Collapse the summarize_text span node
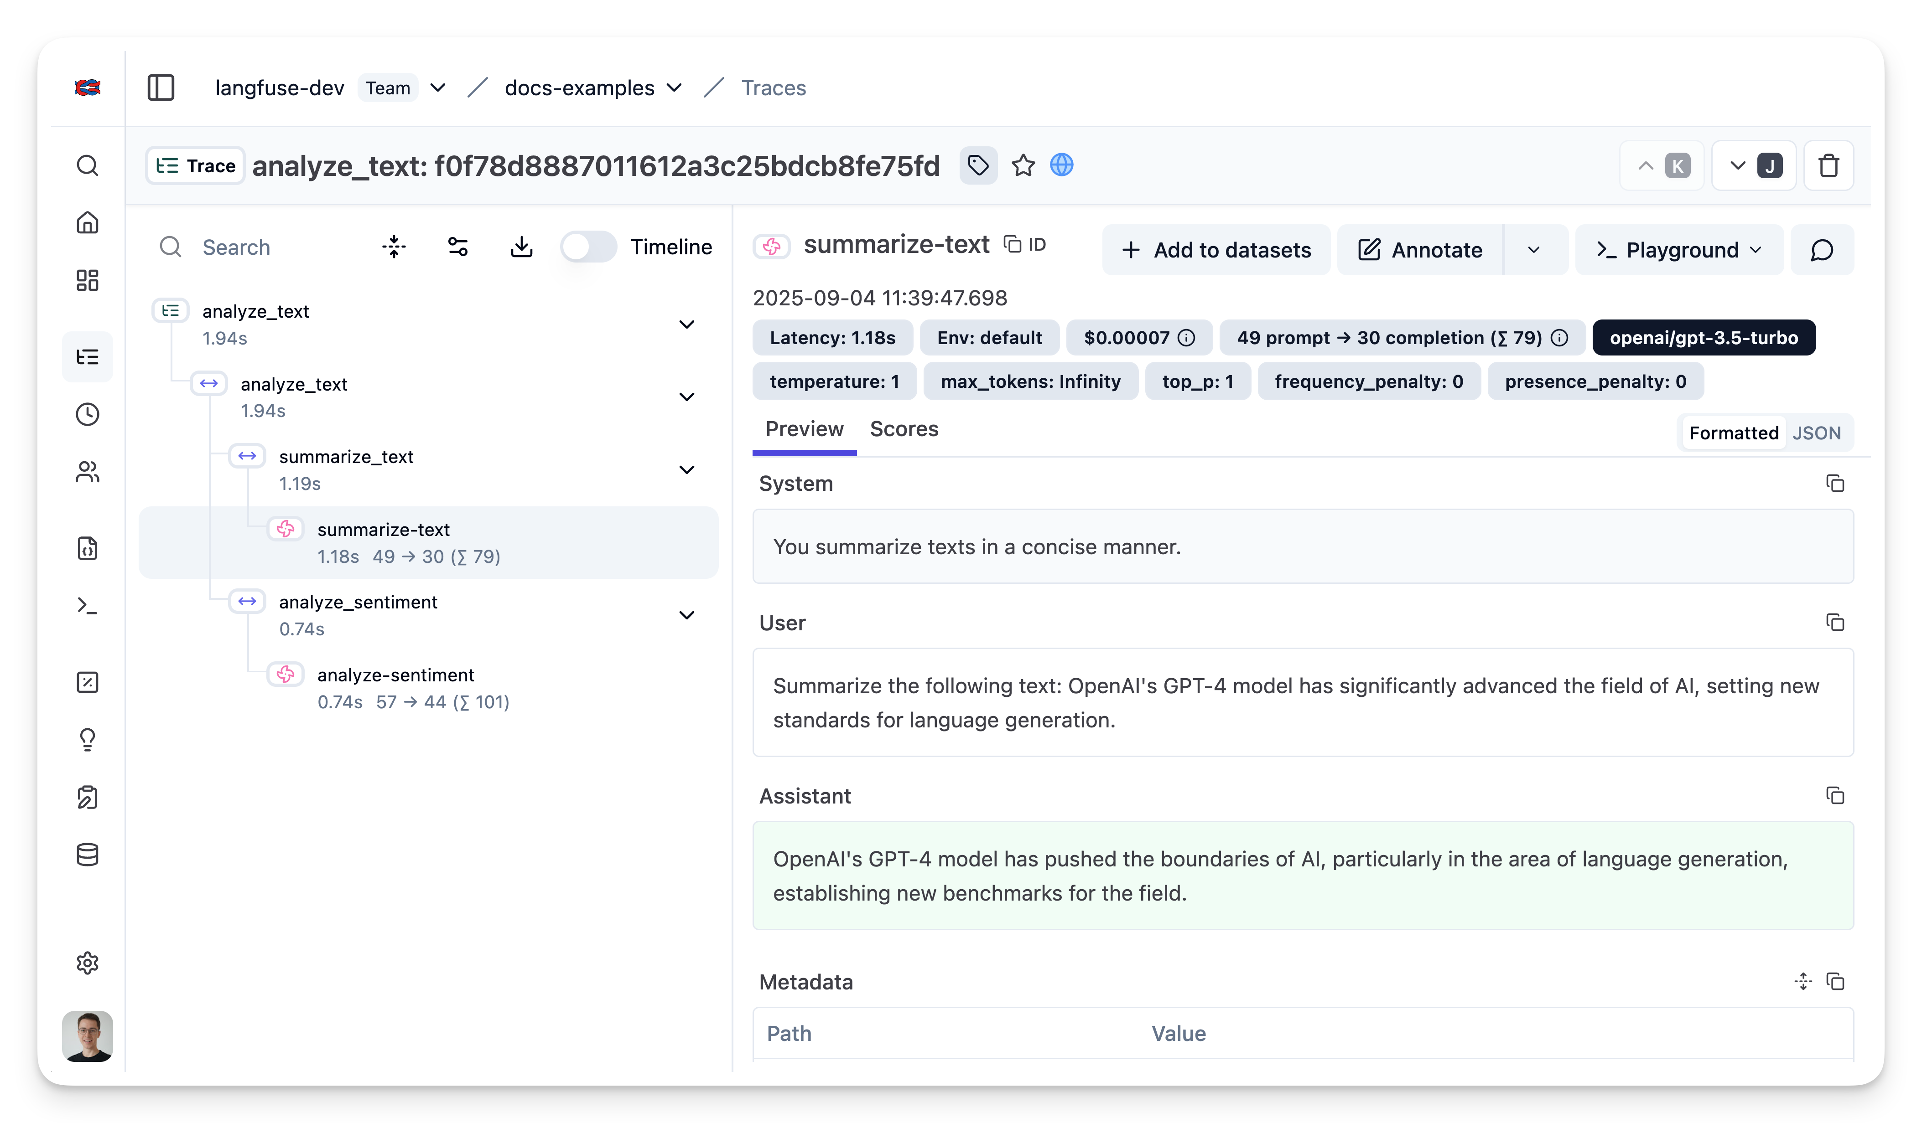This screenshot has height=1123, width=1922. coord(686,469)
